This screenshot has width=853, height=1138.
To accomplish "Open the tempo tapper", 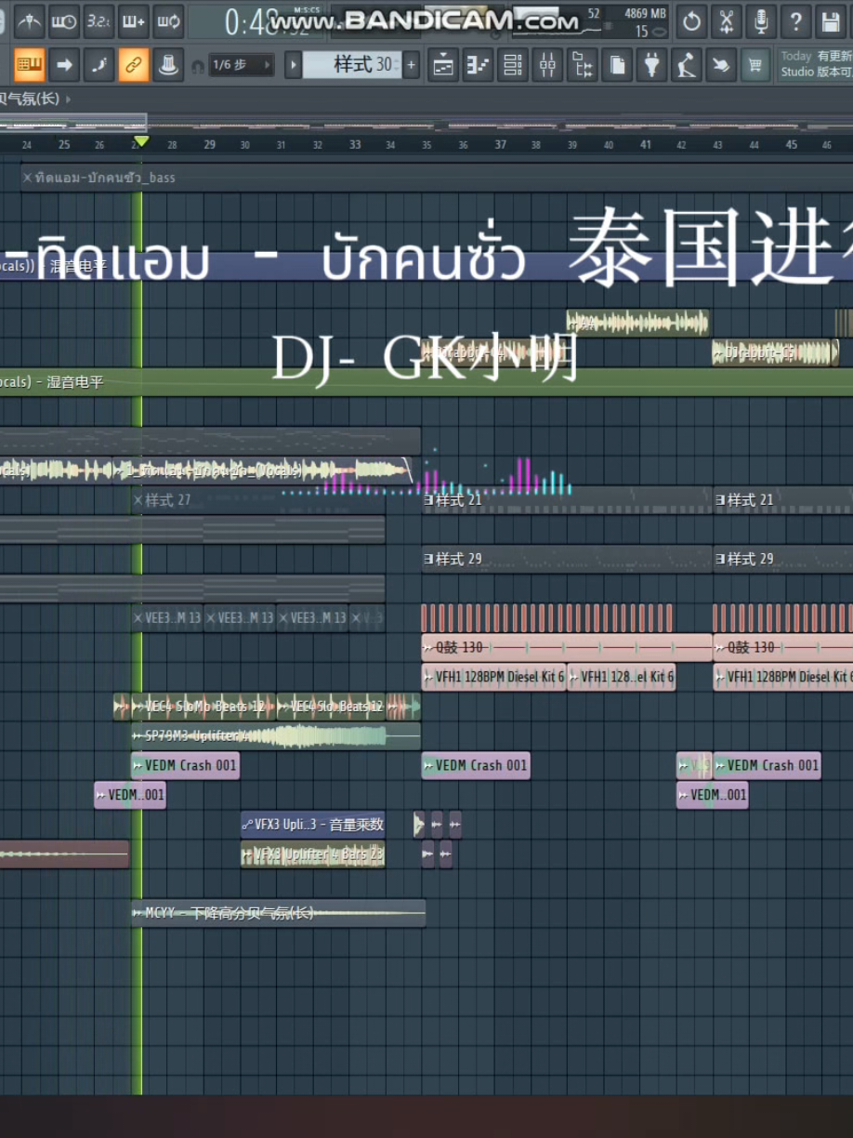I will click(x=687, y=65).
